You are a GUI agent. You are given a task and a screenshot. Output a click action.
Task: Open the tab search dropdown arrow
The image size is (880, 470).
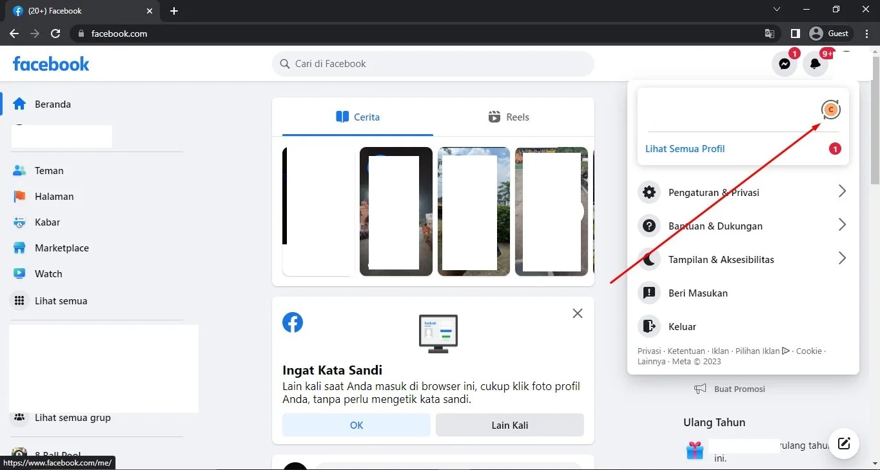(777, 10)
